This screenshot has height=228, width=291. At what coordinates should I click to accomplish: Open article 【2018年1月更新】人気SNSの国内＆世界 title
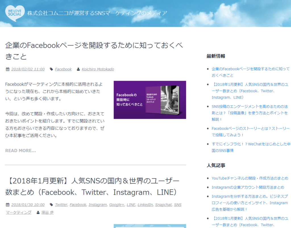tap(92, 186)
